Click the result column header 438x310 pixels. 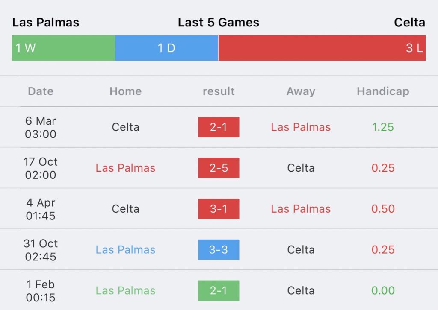pos(219,91)
